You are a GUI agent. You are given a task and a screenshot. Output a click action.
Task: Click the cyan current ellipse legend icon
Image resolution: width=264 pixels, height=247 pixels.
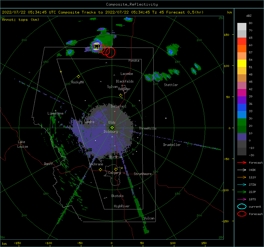(242, 206)
